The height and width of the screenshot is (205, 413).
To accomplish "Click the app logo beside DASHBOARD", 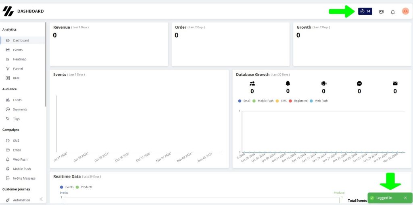I will point(8,11).
